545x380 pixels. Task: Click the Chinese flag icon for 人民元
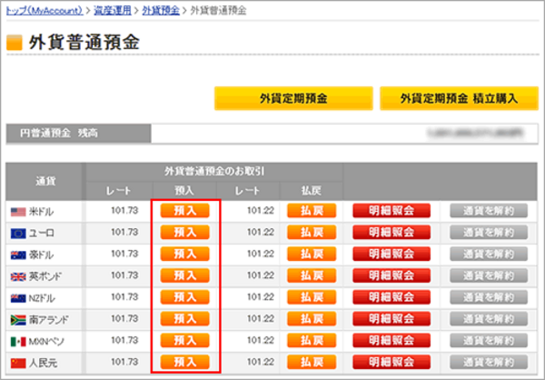coord(20,363)
